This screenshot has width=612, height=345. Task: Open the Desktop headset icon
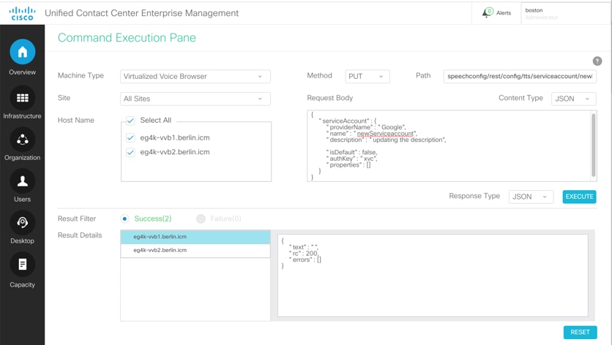pyautogui.click(x=22, y=223)
